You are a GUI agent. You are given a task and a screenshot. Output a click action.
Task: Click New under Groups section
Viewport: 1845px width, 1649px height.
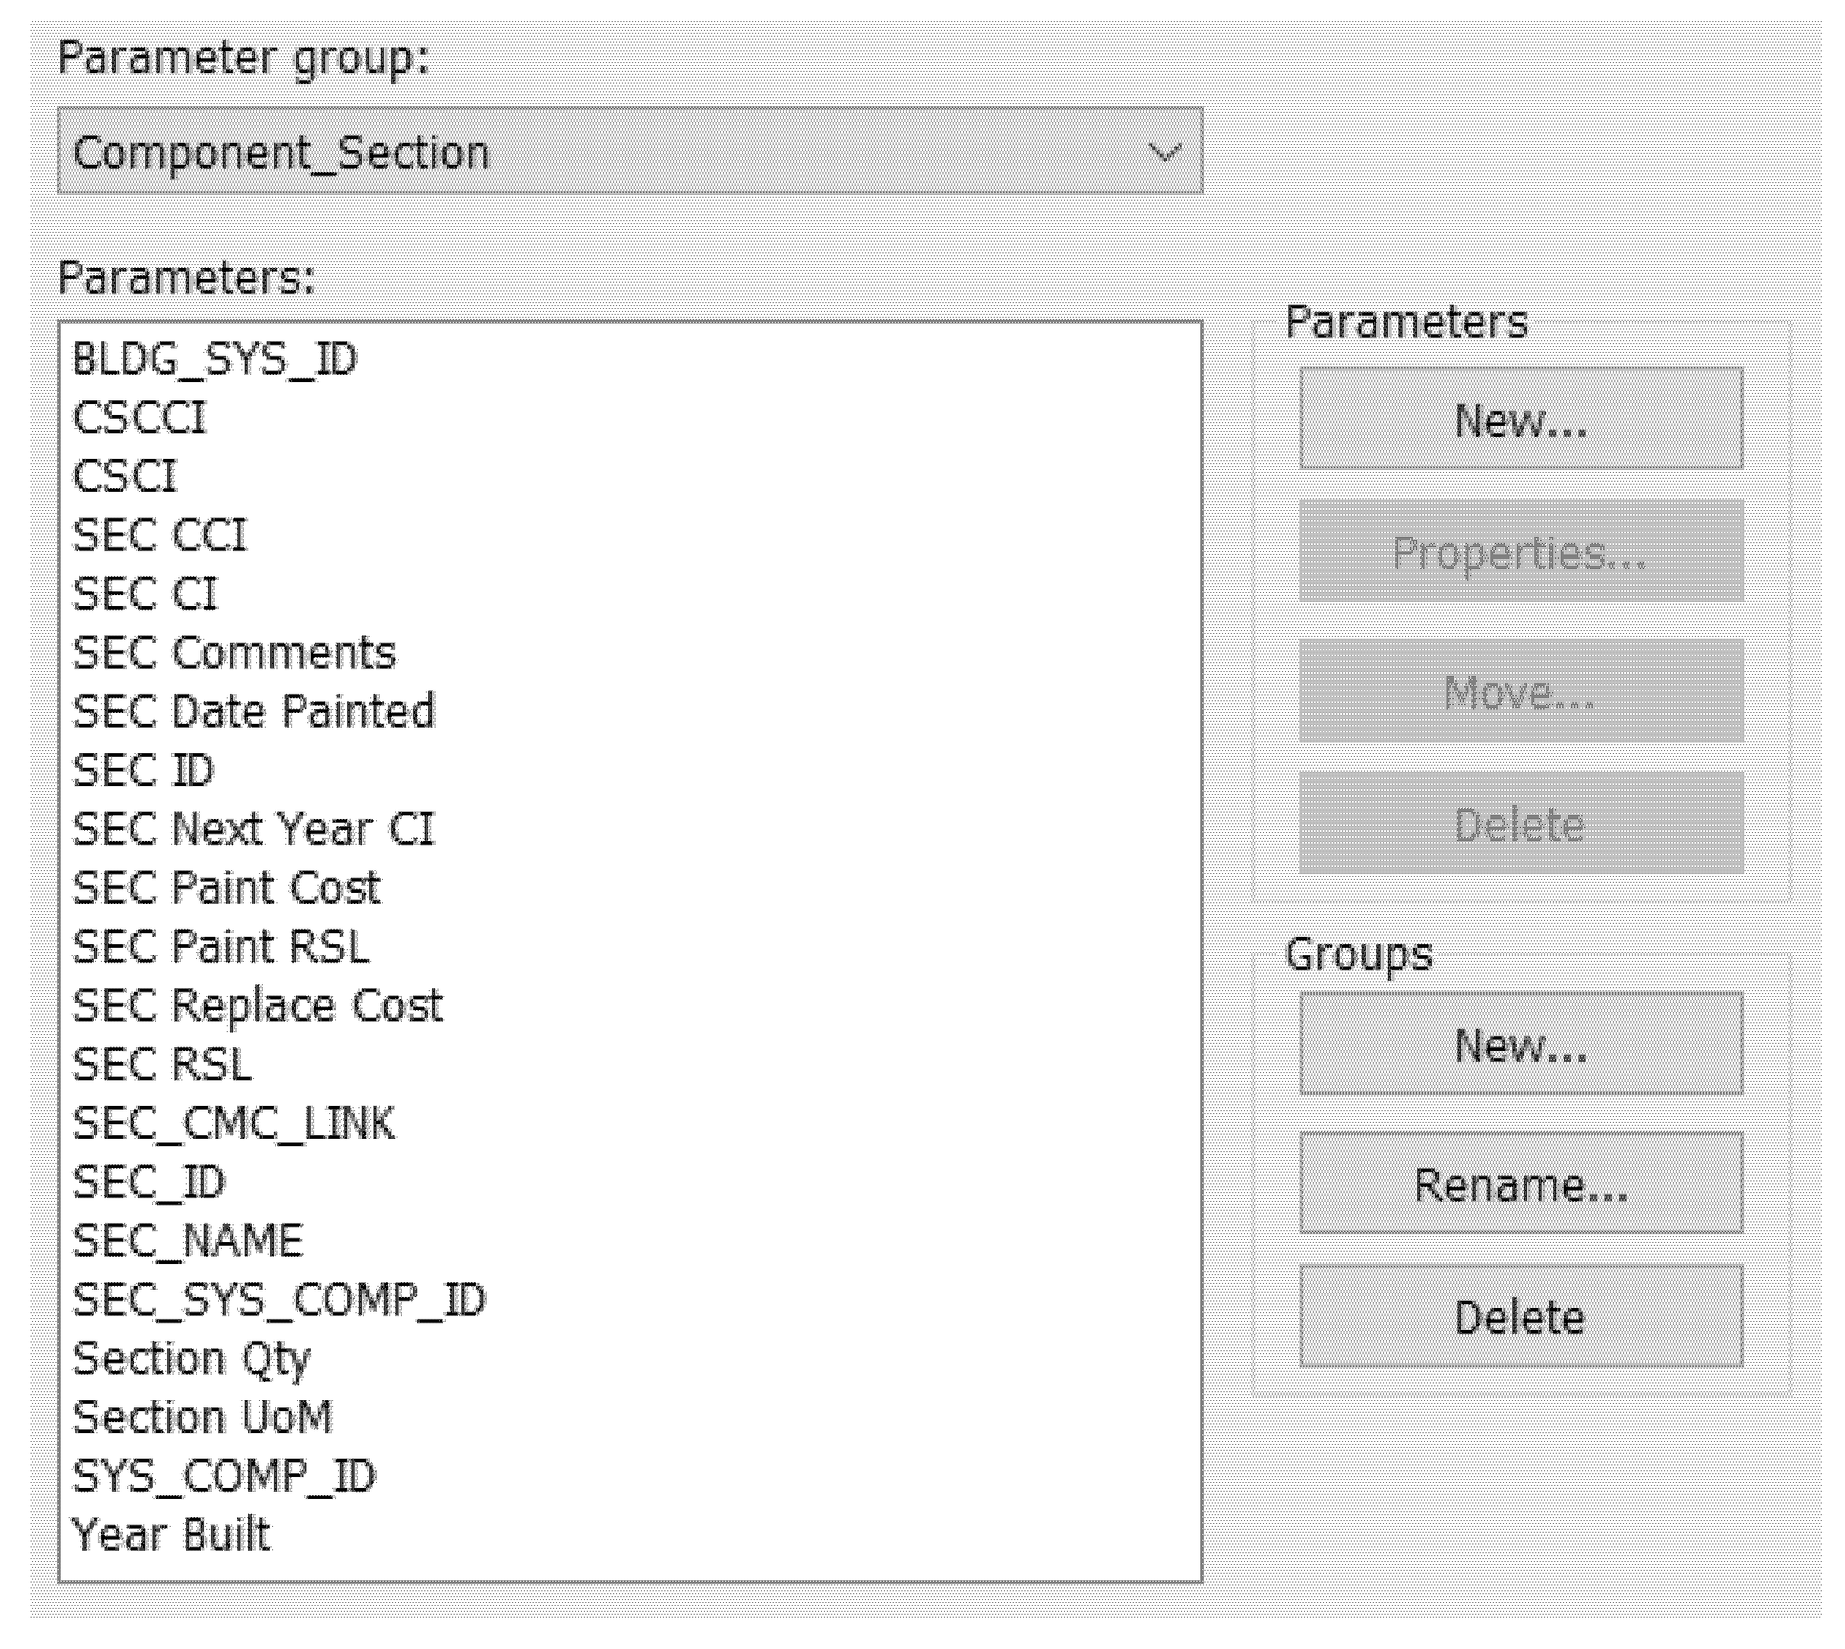tap(1520, 1044)
